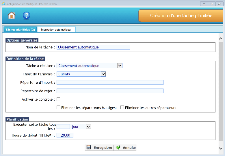
Task: Click the scrollbar down arrow
Action: click(x=221, y=148)
